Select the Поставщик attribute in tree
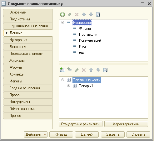The image size is (154, 141). coord(88,34)
